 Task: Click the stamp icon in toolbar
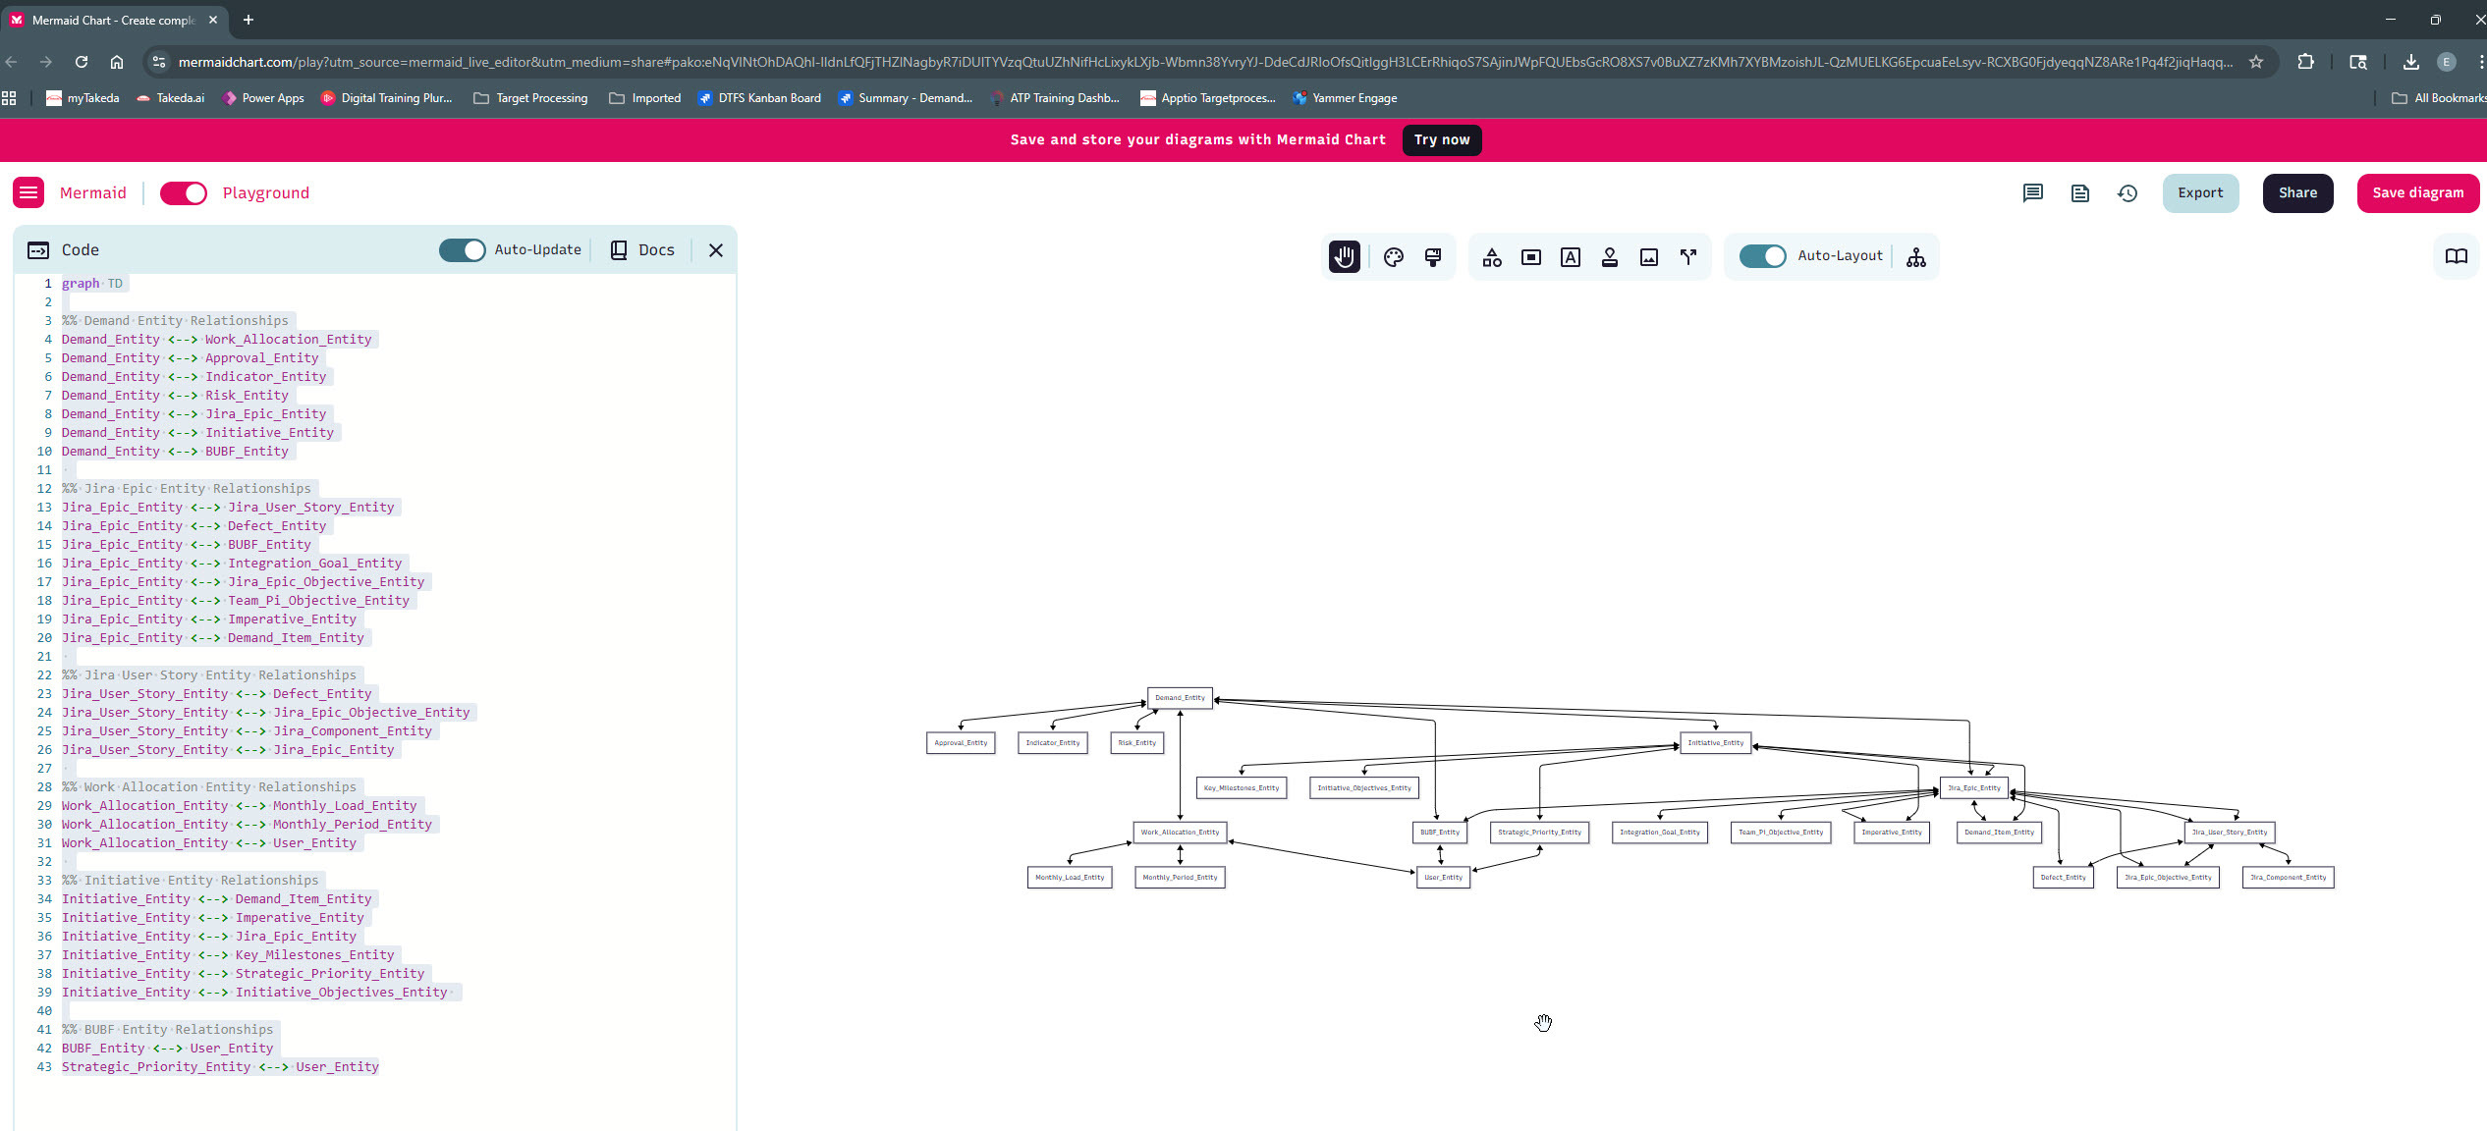pyautogui.click(x=1610, y=257)
